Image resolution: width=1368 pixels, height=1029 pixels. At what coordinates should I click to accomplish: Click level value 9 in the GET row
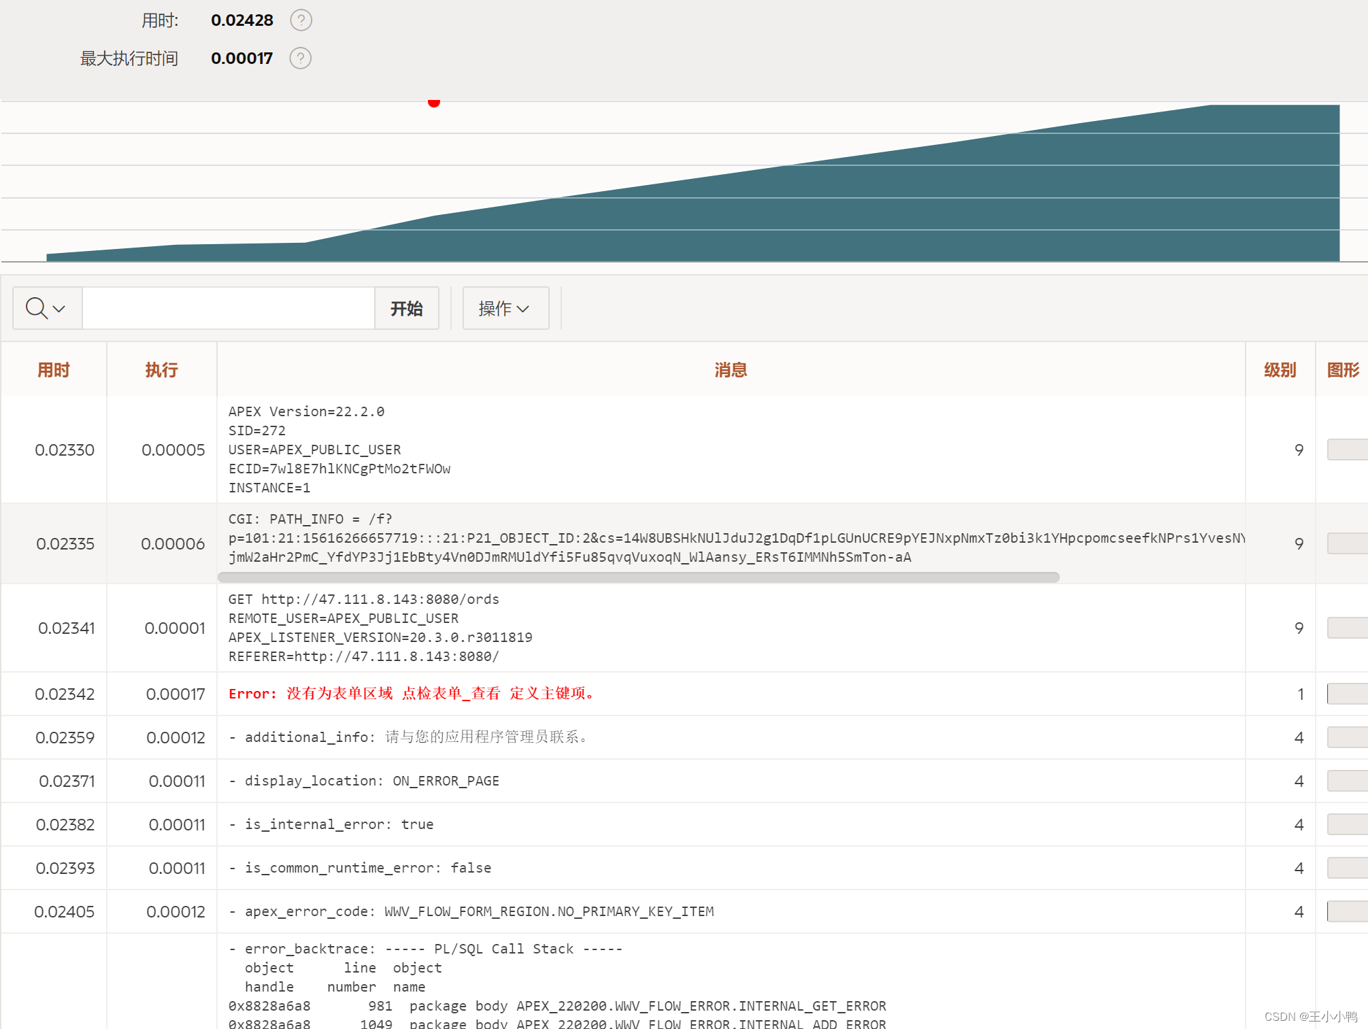(1299, 628)
